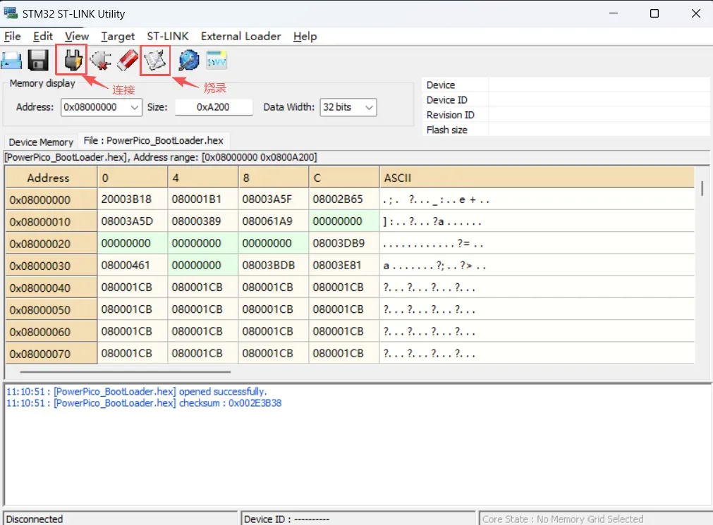Click the Program and verify icon
The image size is (713, 525).
(x=155, y=61)
